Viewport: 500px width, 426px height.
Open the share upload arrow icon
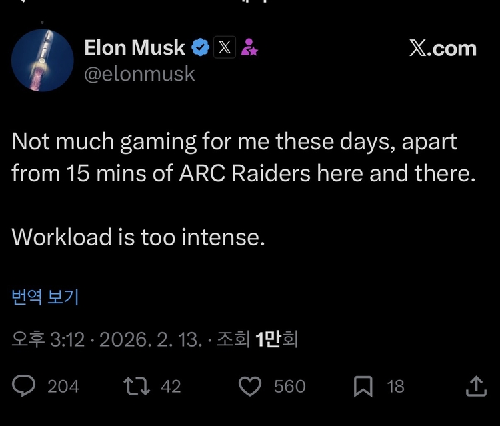coord(475,386)
